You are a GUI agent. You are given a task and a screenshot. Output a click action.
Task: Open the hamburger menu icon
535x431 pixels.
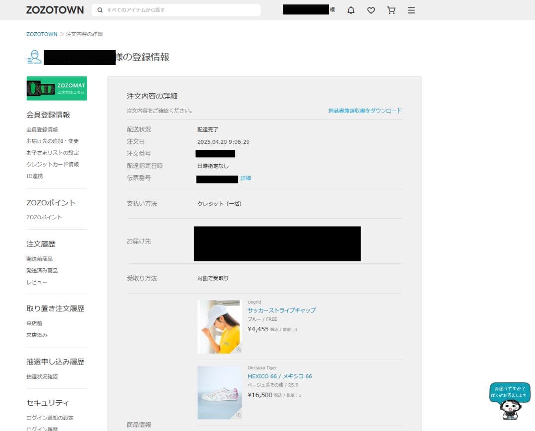[411, 10]
